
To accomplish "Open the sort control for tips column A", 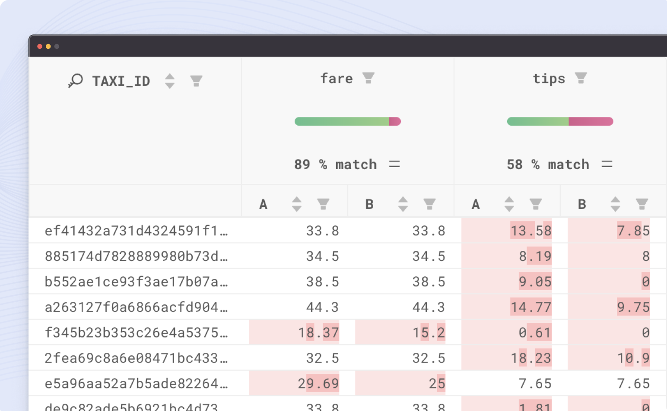I will (x=508, y=204).
